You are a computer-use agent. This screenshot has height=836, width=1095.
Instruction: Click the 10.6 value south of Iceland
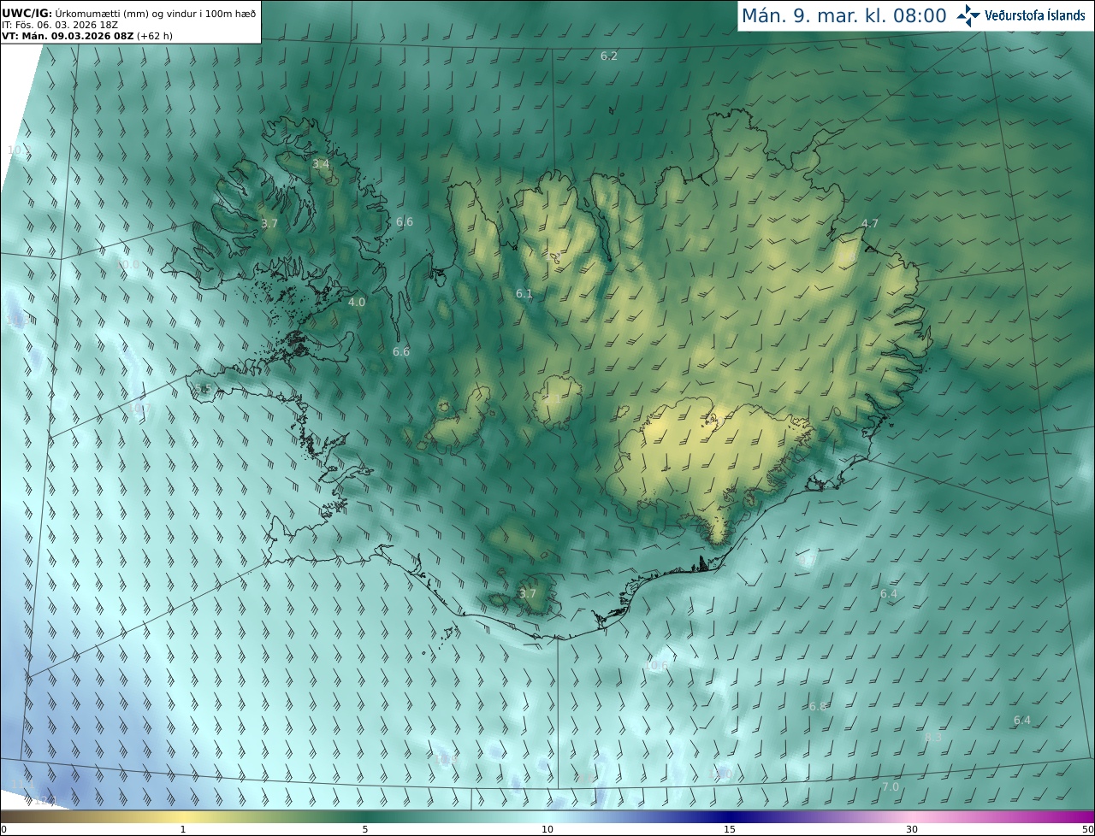pos(656,665)
